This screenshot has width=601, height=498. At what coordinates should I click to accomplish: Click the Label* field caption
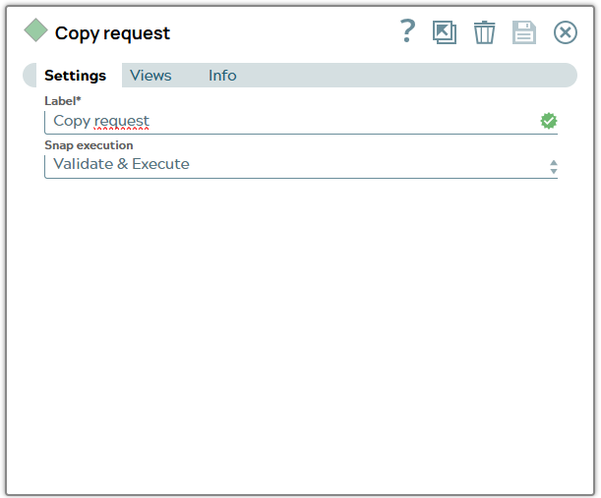pos(63,101)
